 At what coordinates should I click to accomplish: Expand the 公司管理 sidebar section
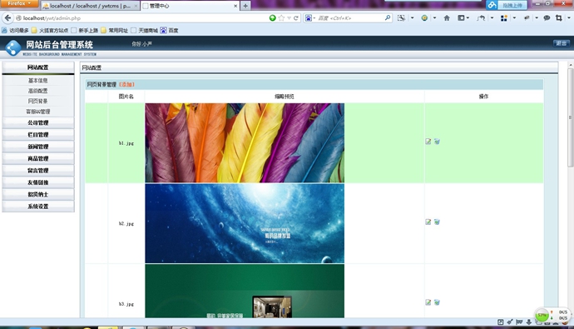tap(38, 122)
